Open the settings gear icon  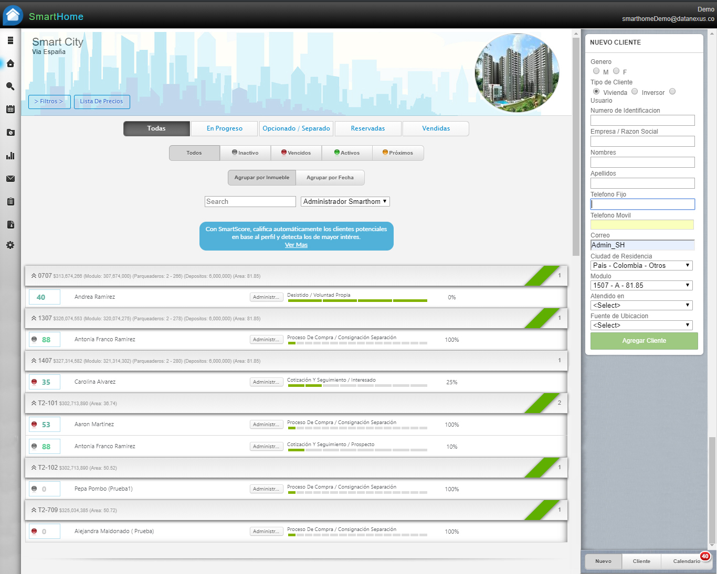(10, 245)
